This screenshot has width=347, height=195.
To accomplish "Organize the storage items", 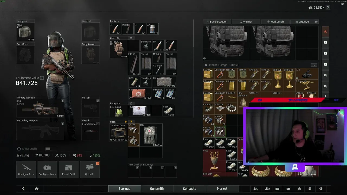I will (x=302, y=22).
